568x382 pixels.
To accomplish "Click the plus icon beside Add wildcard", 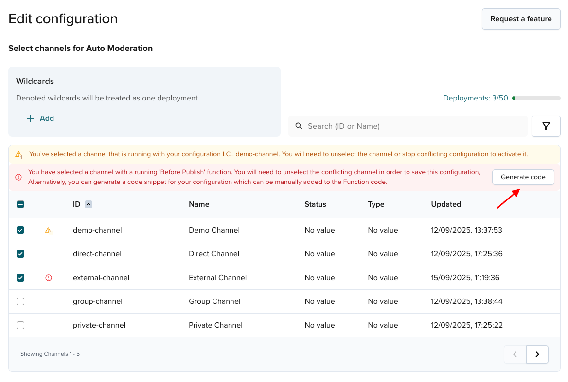I will click(30, 118).
